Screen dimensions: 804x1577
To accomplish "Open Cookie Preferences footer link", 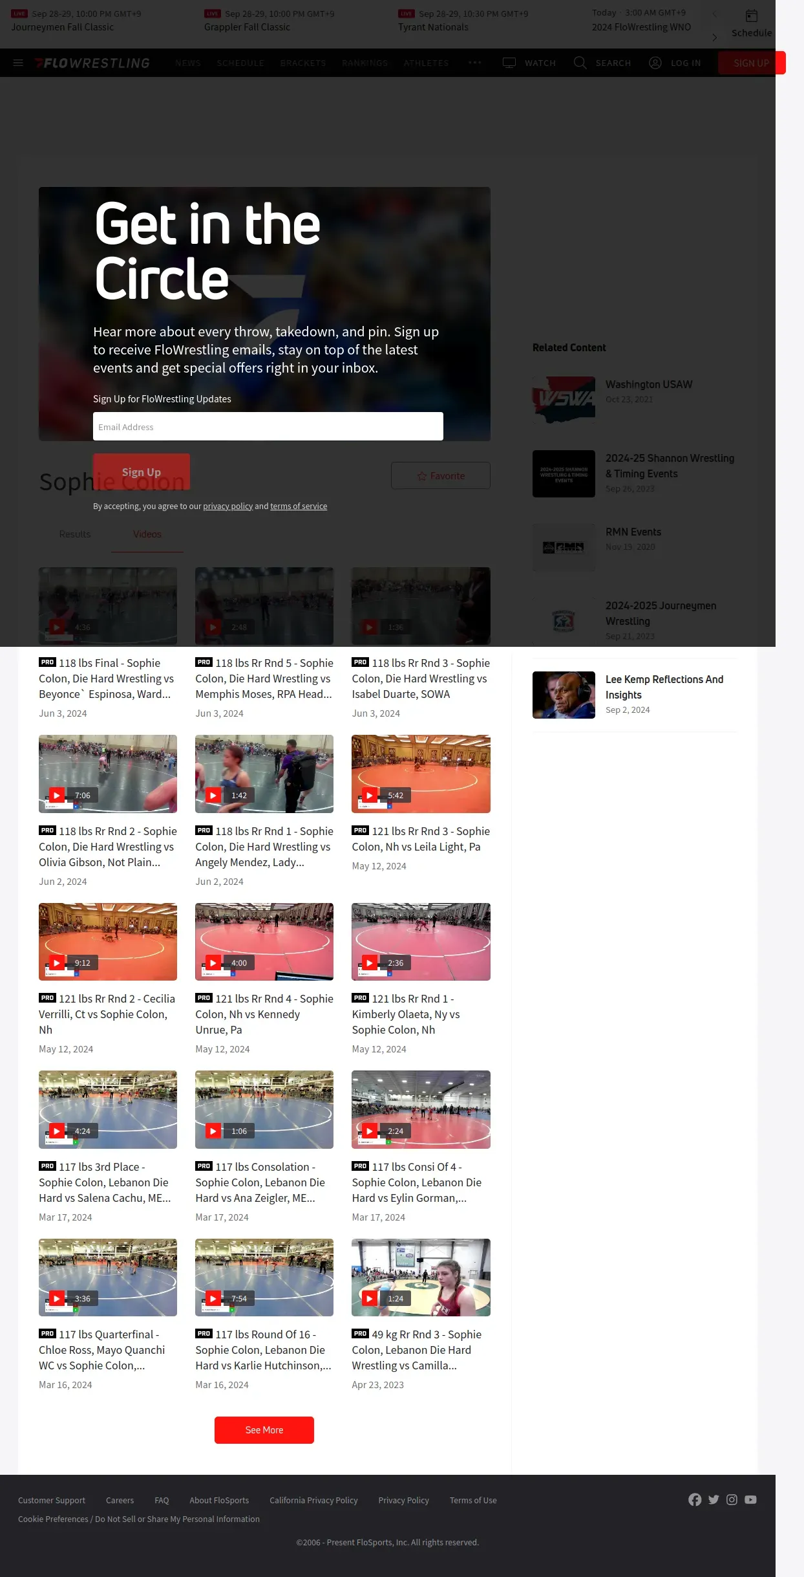I will (x=139, y=1519).
